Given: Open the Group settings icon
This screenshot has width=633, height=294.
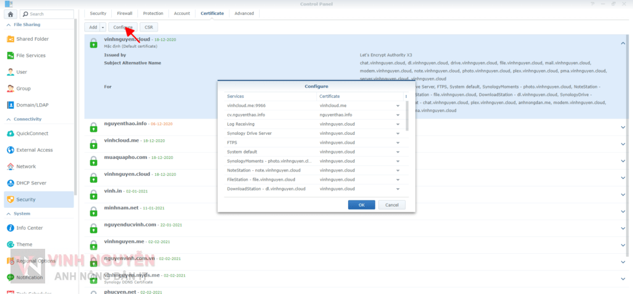Looking at the screenshot, I should pyautogui.click(x=11, y=89).
